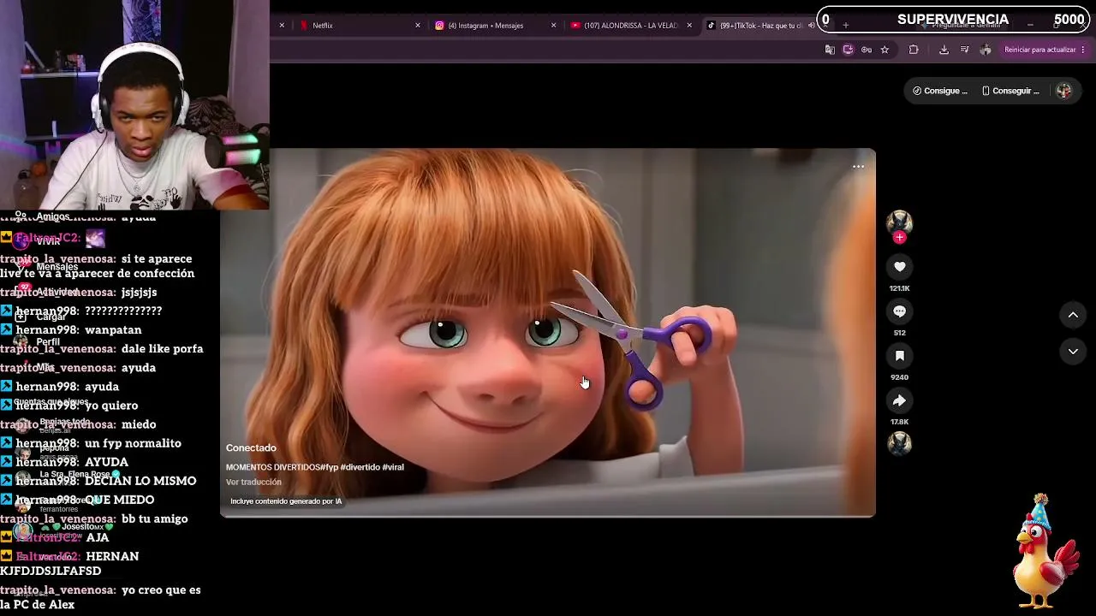Select the TikTok tab
Image resolution: width=1096 pixels, height=616 pixels.
tap(760, 26)
